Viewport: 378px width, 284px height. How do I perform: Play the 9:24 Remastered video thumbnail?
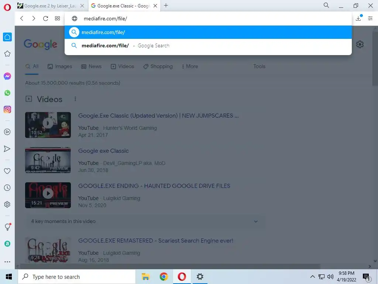coord(48,250)
